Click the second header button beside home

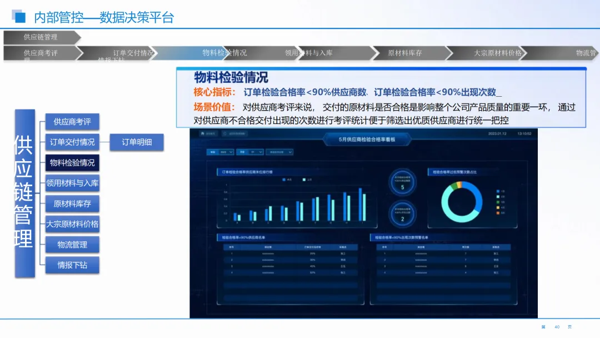(234, 133)
